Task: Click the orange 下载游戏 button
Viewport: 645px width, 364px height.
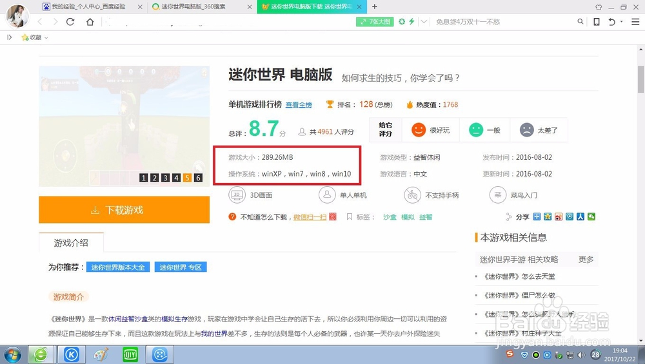Action: [x=124, y=210]
